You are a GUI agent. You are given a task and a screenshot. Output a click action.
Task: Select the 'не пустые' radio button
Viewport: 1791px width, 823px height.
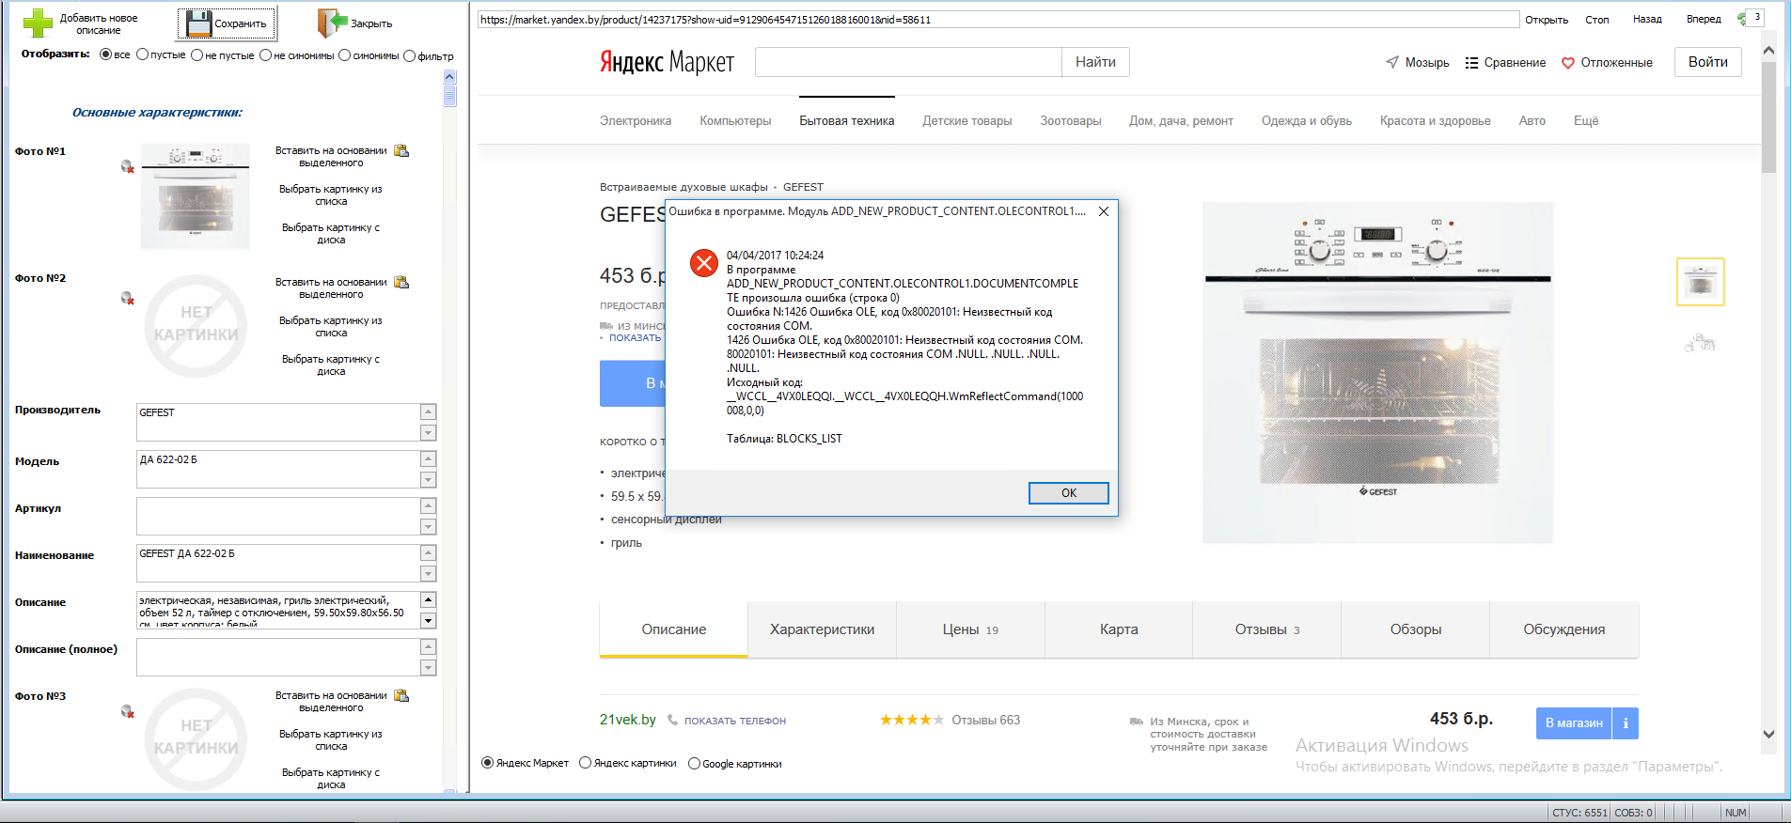click(x=197, y=54)
